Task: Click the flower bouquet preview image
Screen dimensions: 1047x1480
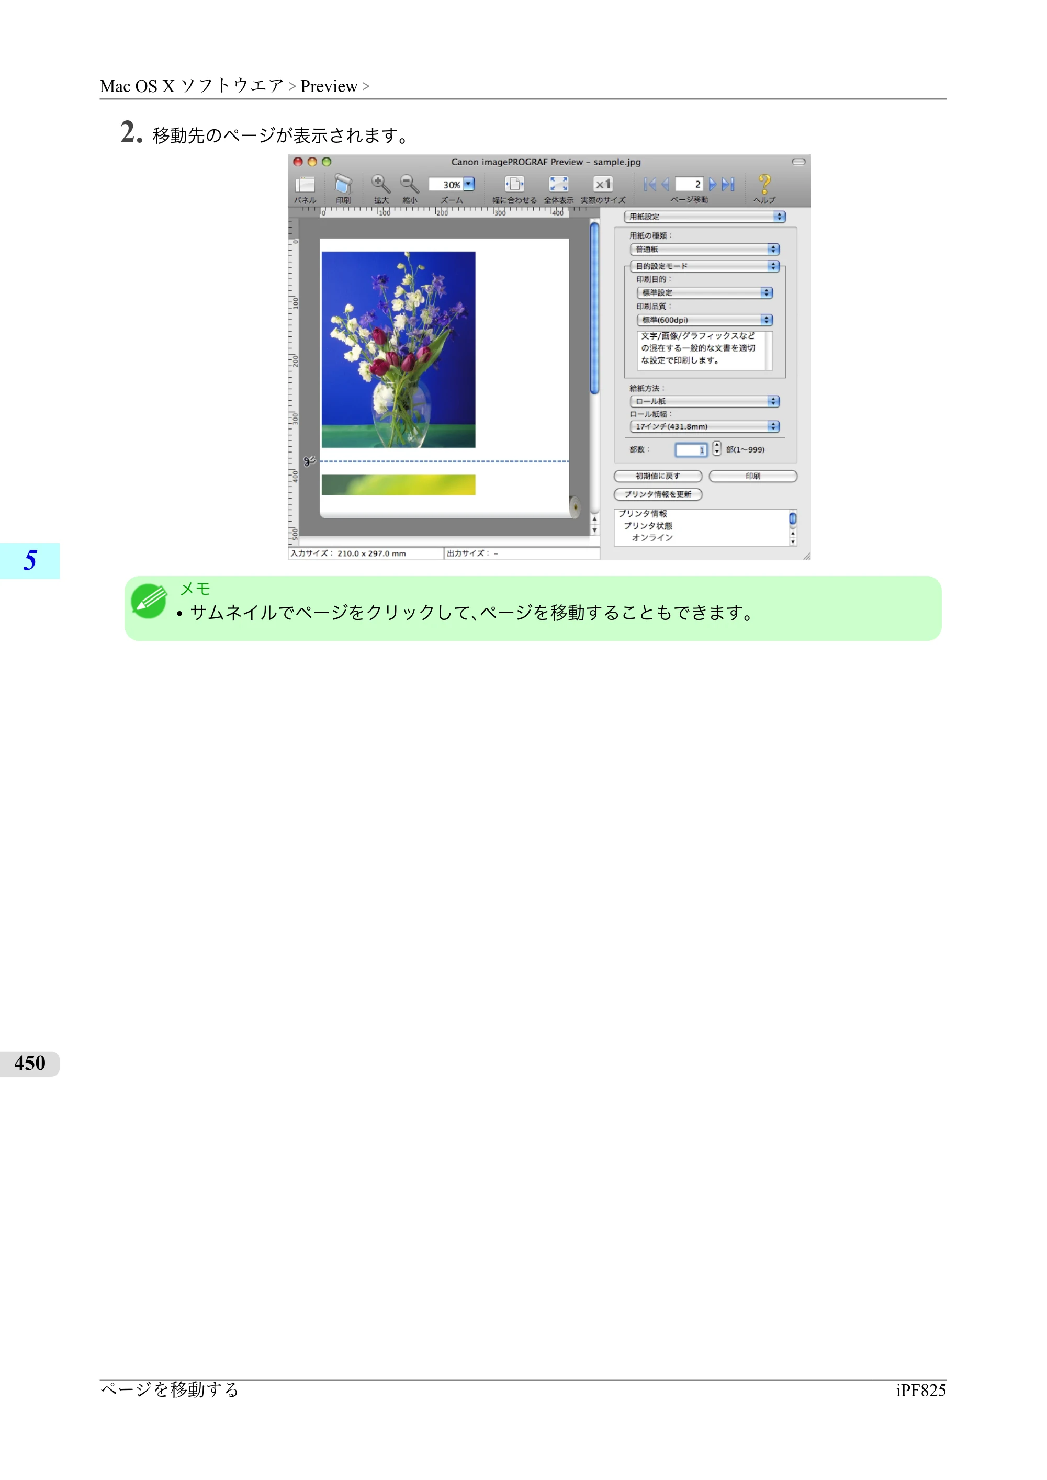Action: coord(398,350)
